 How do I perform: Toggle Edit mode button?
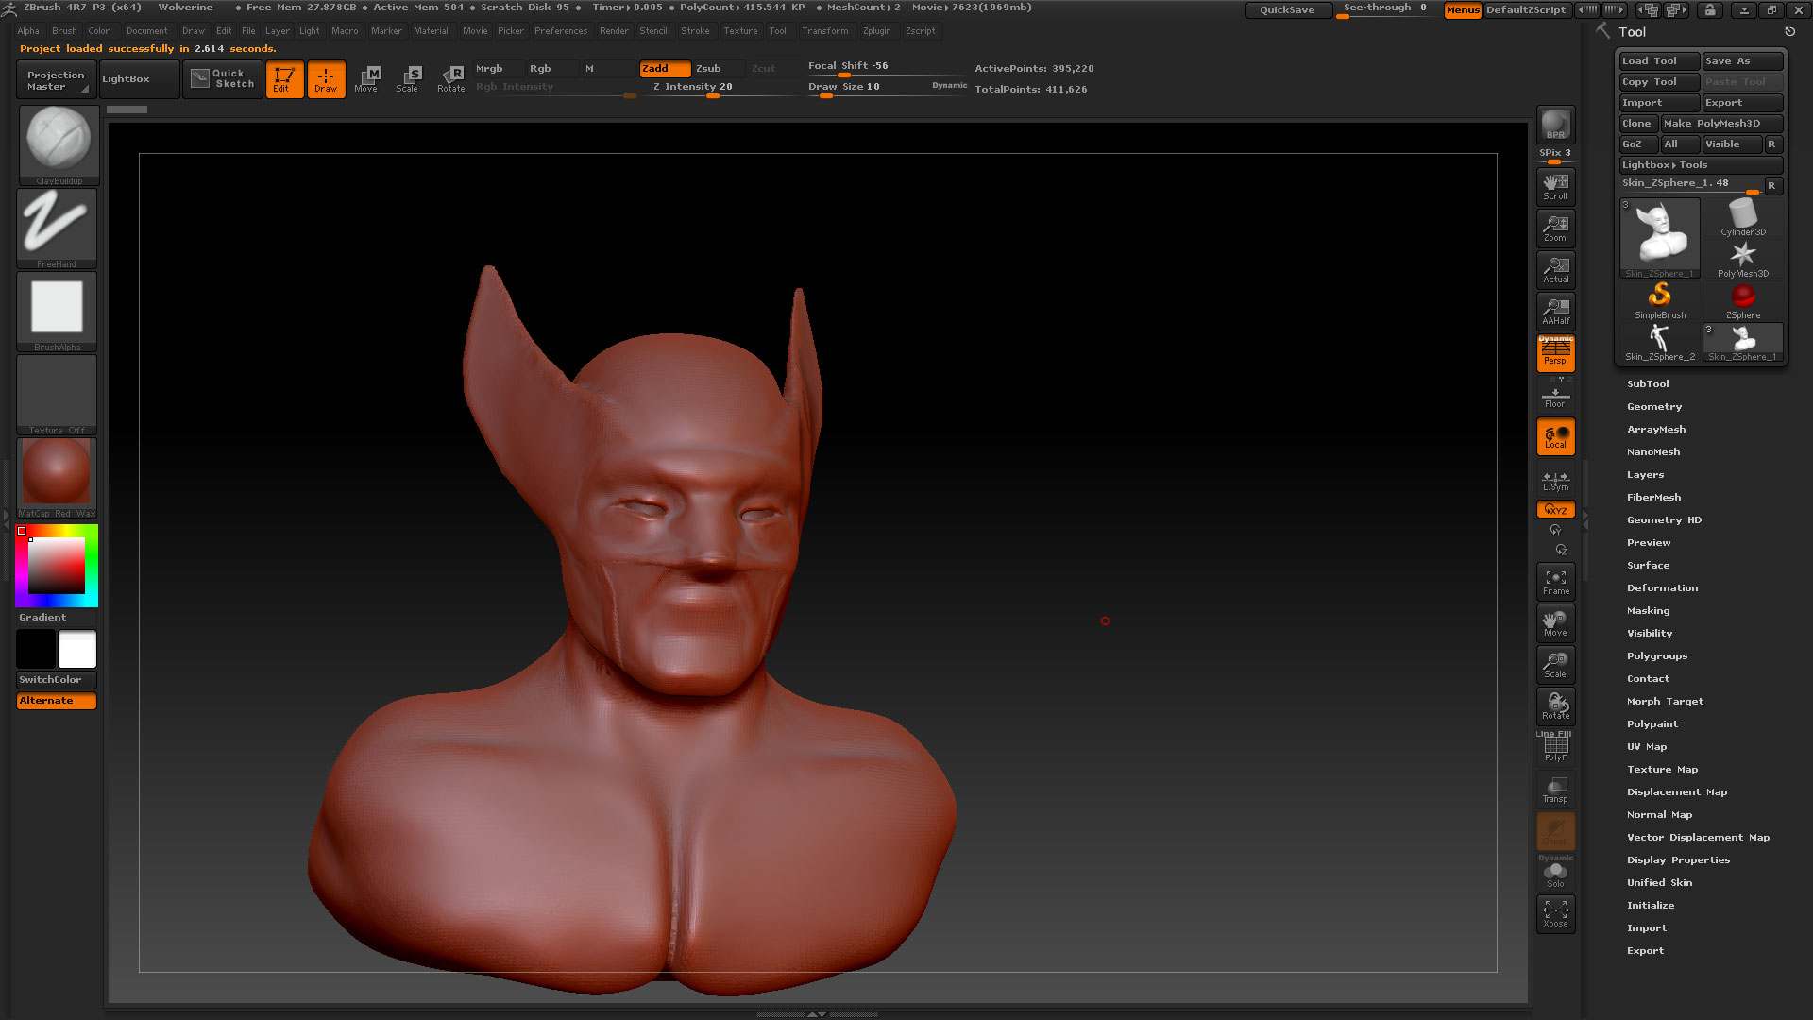pos(284,79)
